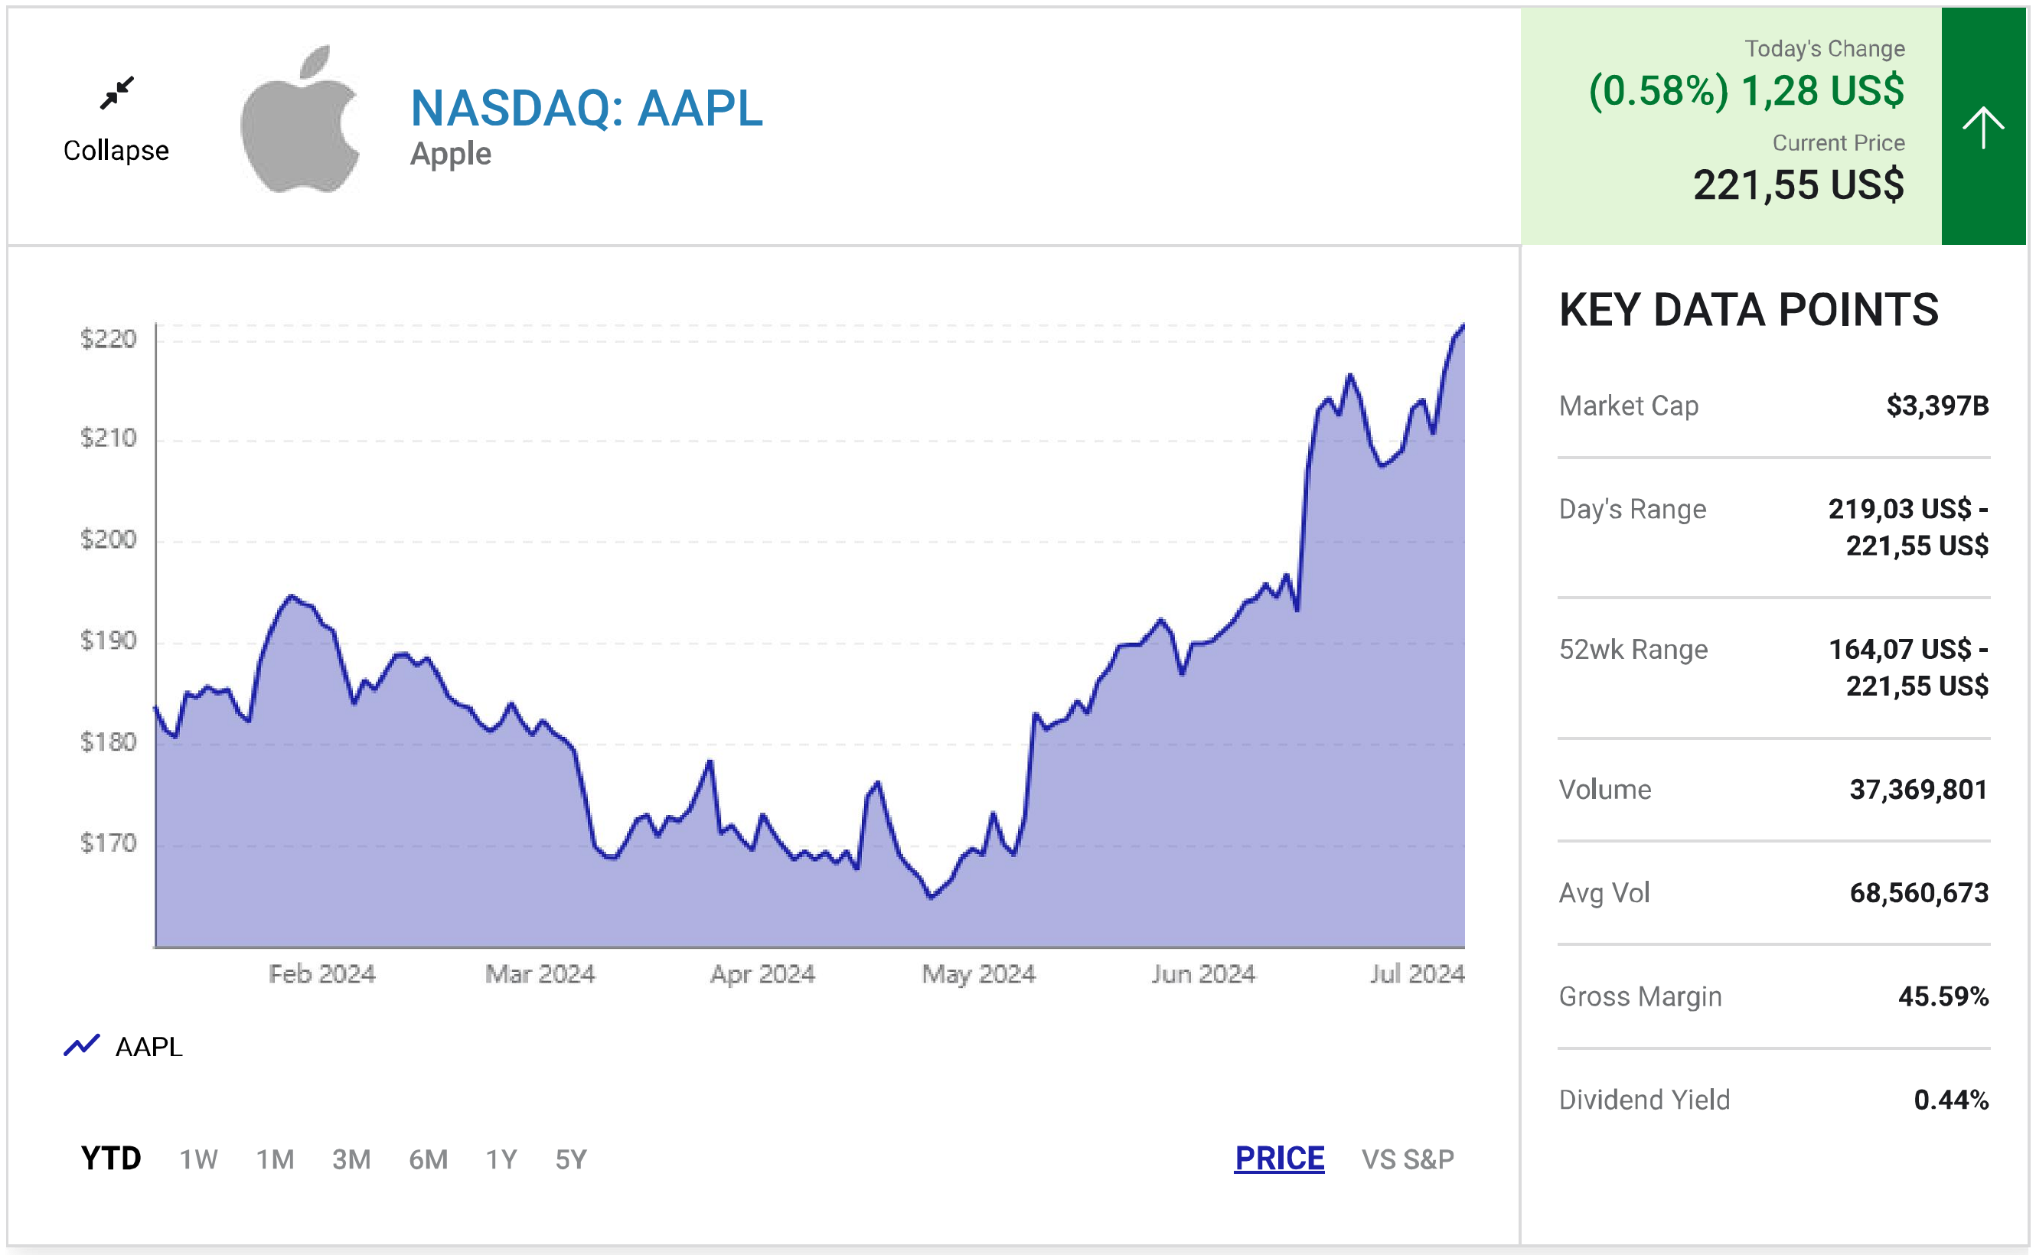Click the AAPL legend label
Viewport: 2036px width, 1255px height.
click(148, 1047)
